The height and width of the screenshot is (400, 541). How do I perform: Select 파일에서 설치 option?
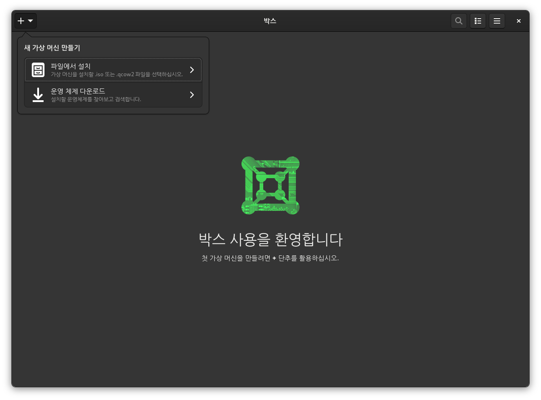coord(113,70)
